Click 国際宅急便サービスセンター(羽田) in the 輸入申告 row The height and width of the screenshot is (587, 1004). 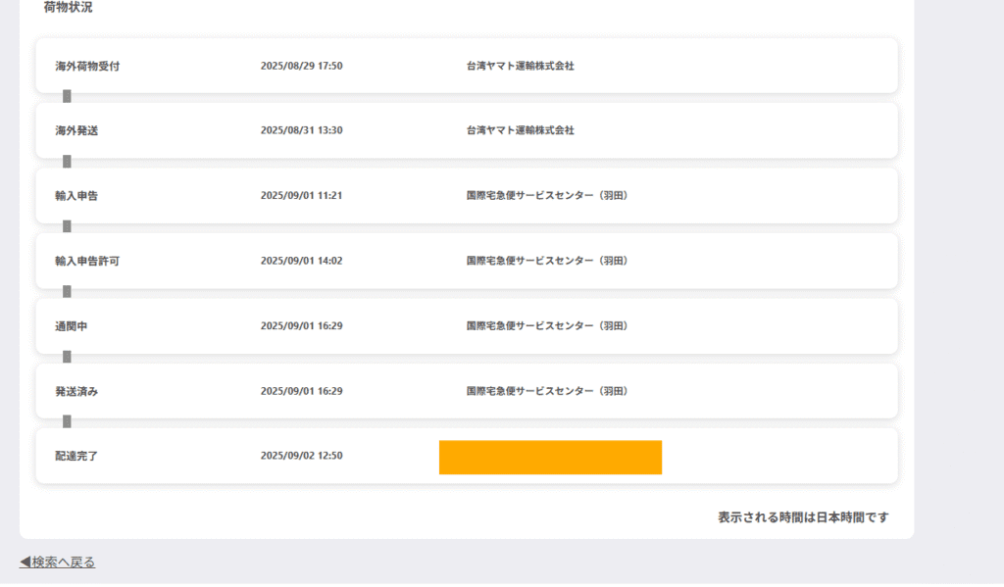point(546,195)
